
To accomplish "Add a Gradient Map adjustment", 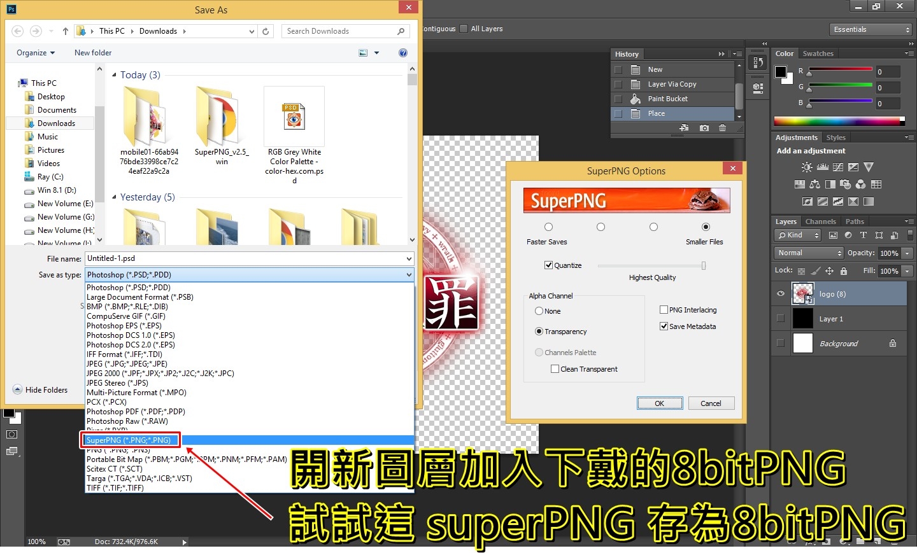I will click(x=869, y=202).
